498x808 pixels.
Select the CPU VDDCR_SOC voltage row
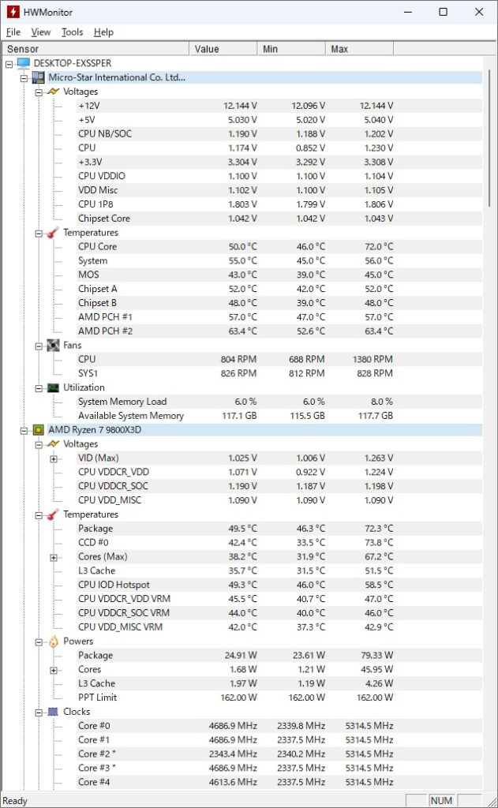click(279, 486)
